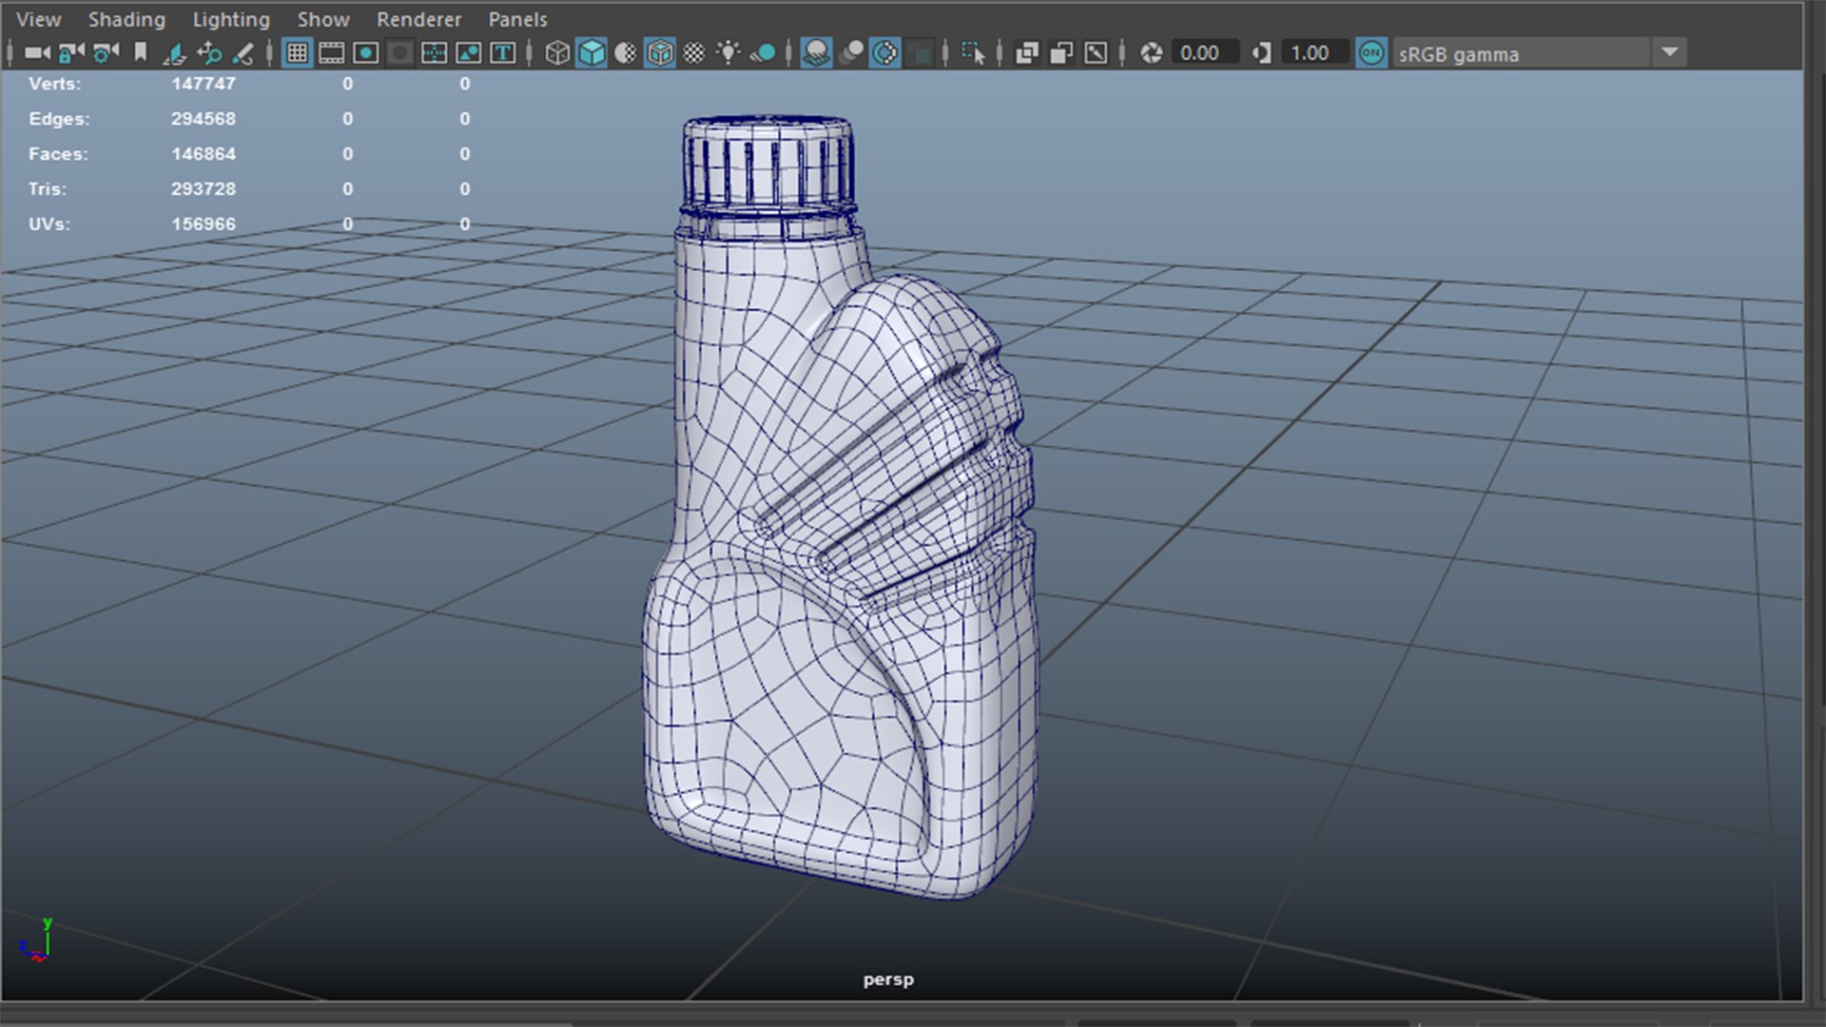Toggle the Film Gate icon

(x=331, y=53)
